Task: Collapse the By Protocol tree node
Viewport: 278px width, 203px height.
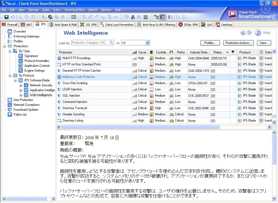Action: pos(10,76)
